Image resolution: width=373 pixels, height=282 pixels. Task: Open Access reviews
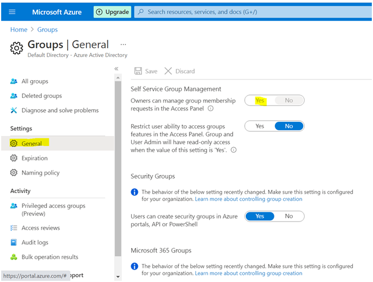pyautogui.click(x=40, y=228)
